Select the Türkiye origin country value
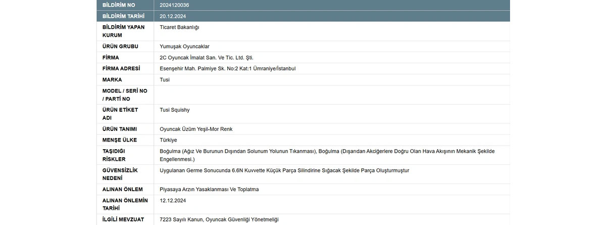The width and height of the screenshot is (606, 225). click(x=168, y=140)
